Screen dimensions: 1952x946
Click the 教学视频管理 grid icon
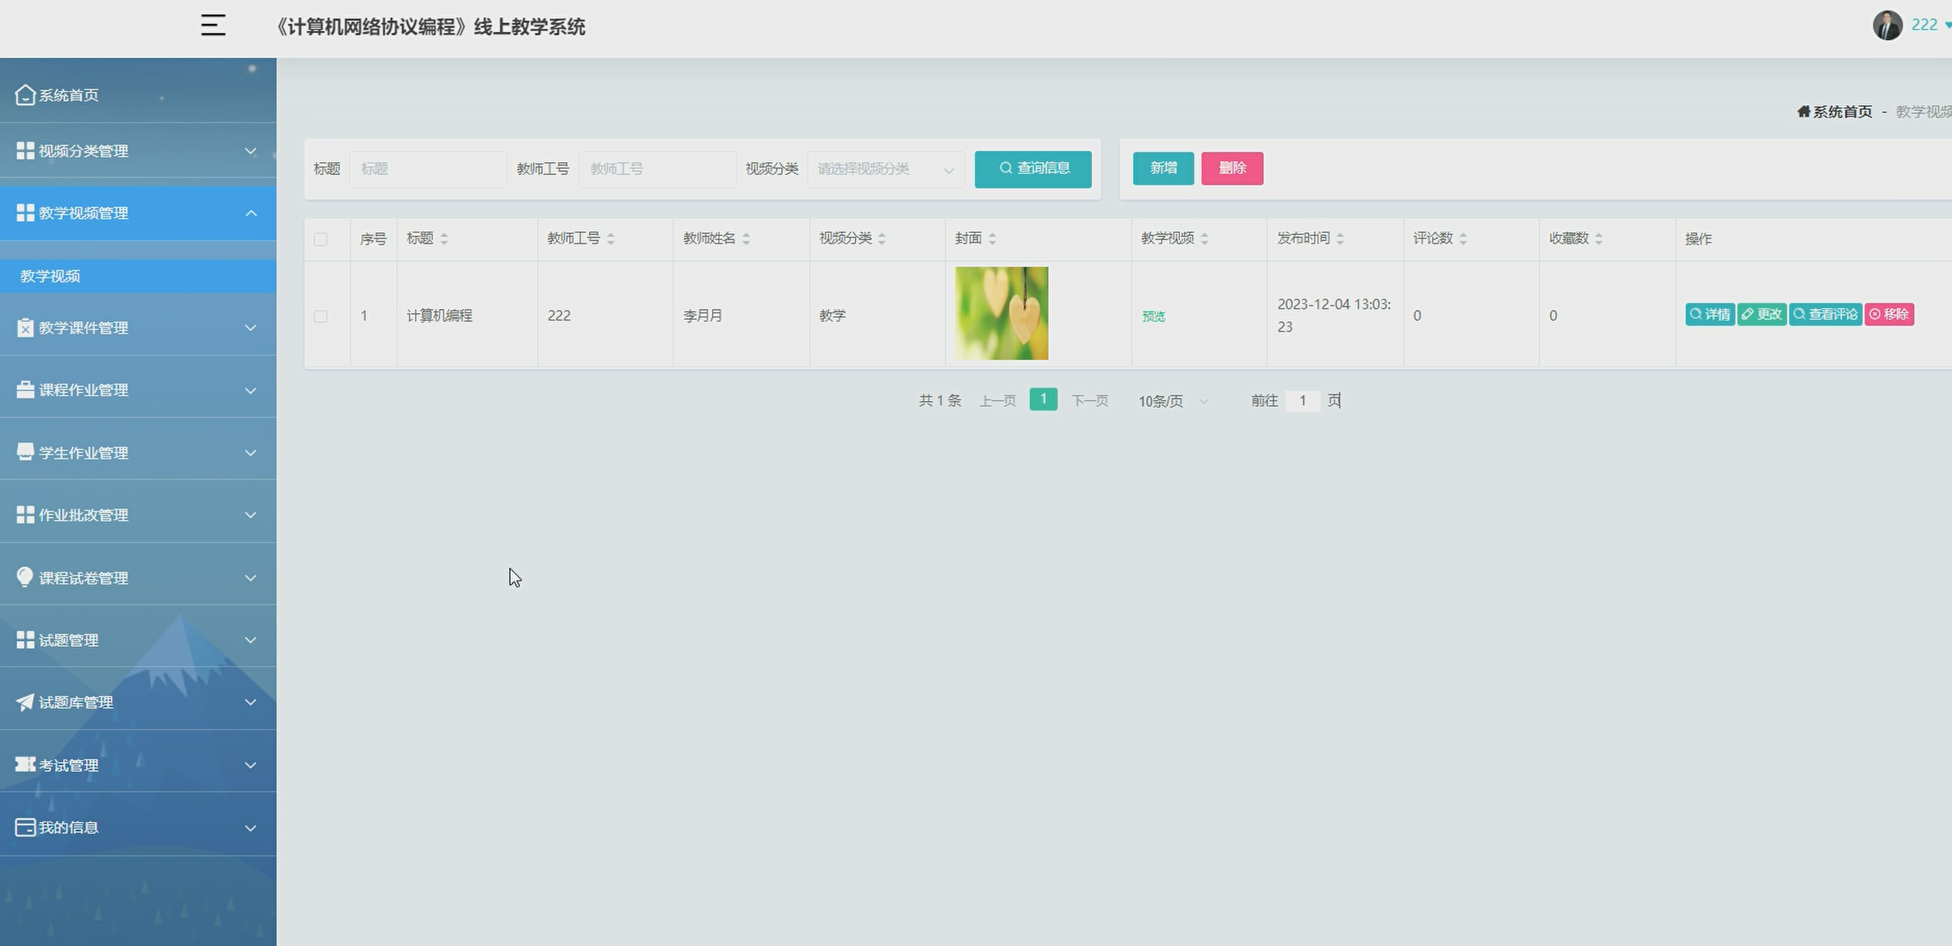coord(25,213)
